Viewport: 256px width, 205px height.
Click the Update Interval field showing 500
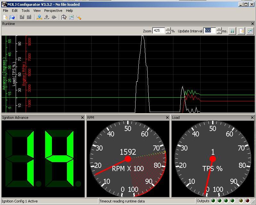(x=210, y=31)
